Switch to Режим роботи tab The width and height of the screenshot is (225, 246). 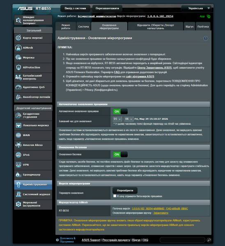(x=66, y=27)
